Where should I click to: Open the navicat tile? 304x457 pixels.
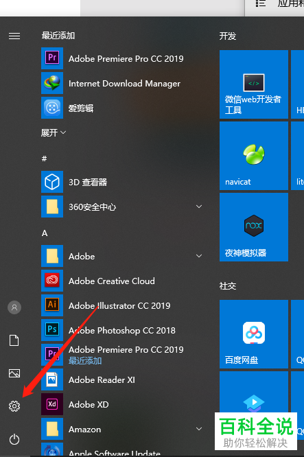(254, 156)
